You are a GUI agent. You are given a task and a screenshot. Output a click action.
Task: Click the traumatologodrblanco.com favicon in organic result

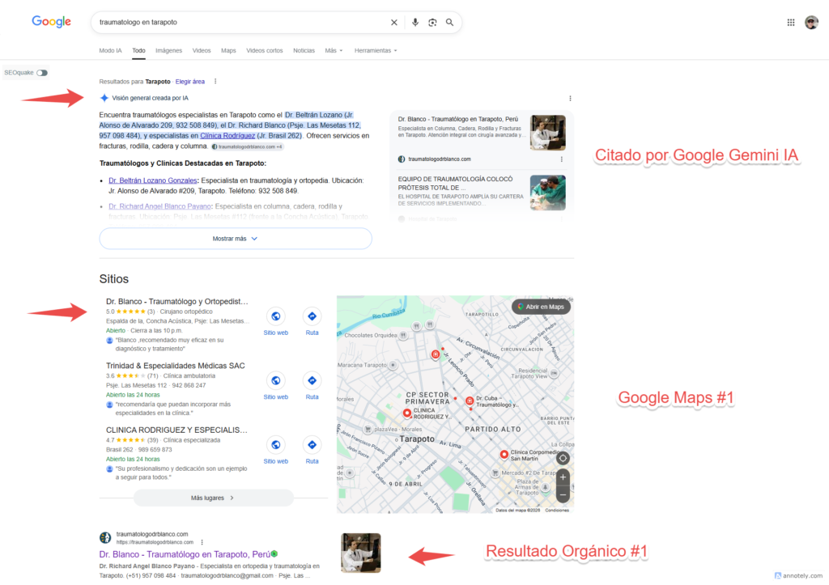[x=105, y=538]
